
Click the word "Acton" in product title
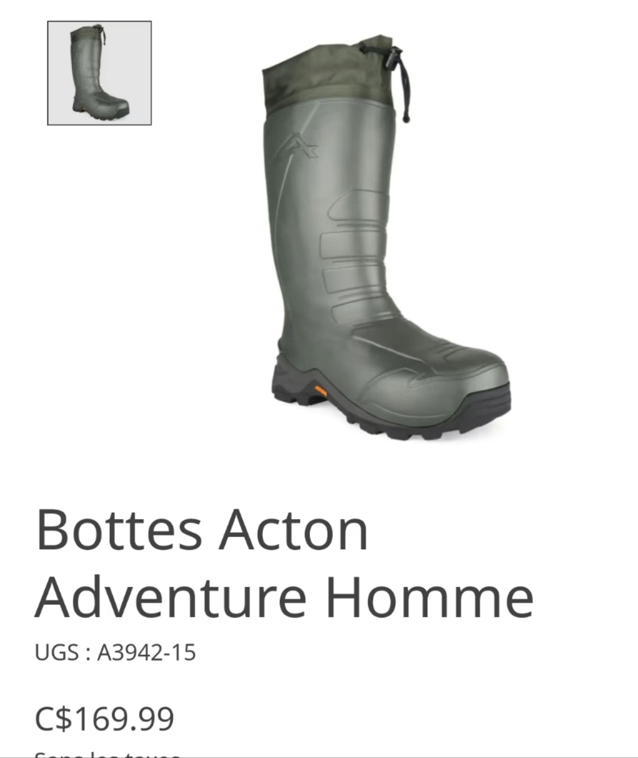tap(295, 530)
